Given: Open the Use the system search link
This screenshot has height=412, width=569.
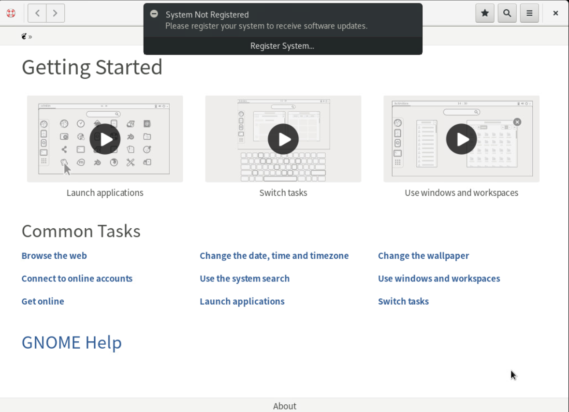Looking at the screenshot, I should [x=245, y=279].
